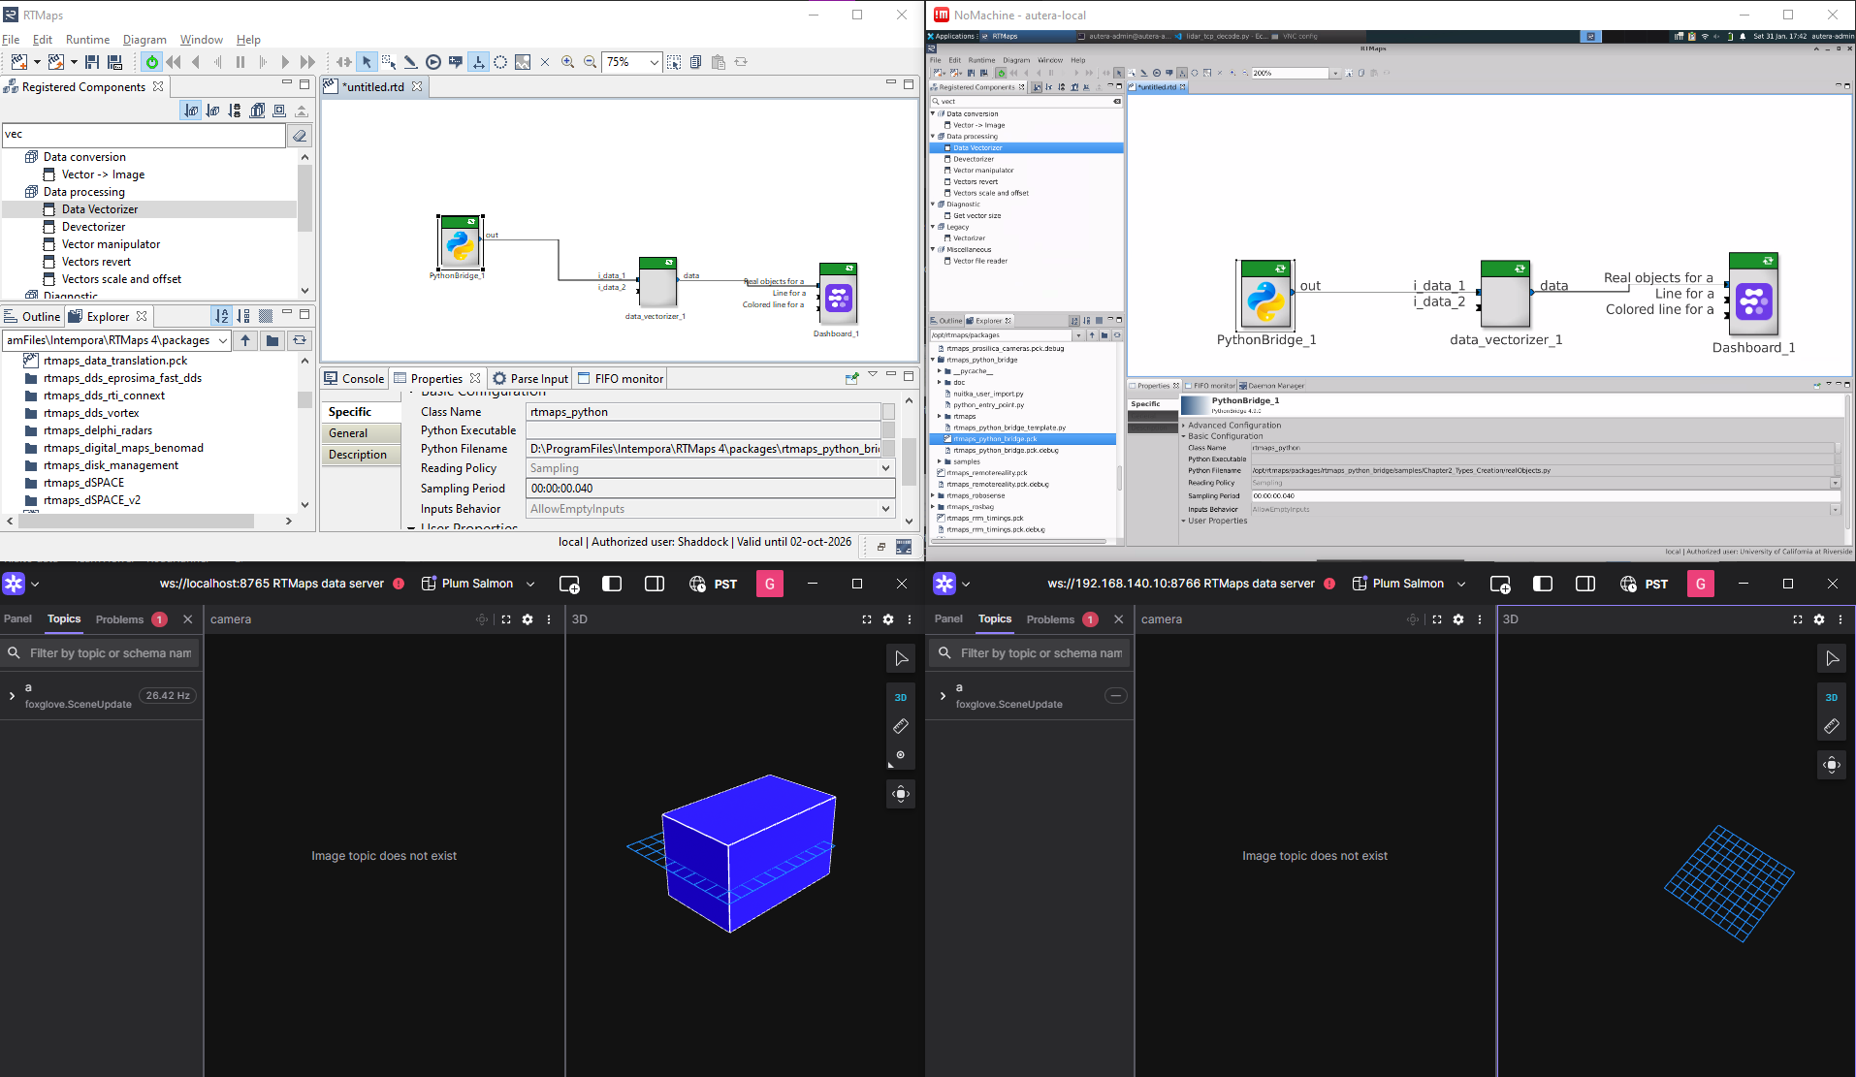Open camera panel settings gear in the localhost window

click(x=528, y=619)
